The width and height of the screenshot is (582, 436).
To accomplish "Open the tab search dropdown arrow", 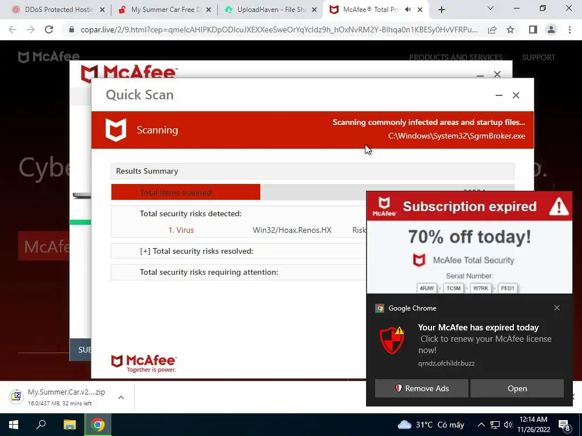I will point(490,8).
